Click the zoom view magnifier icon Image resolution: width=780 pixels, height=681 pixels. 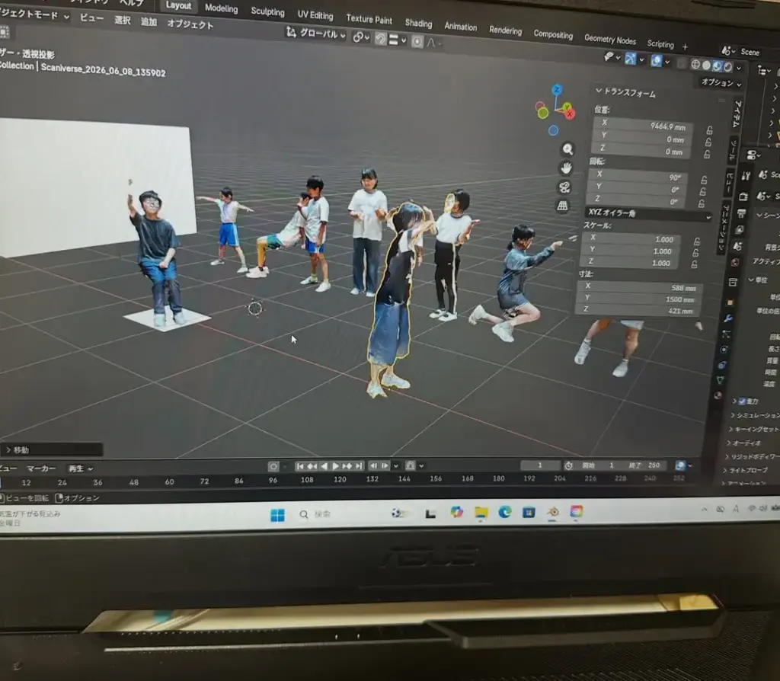[567, 149]
